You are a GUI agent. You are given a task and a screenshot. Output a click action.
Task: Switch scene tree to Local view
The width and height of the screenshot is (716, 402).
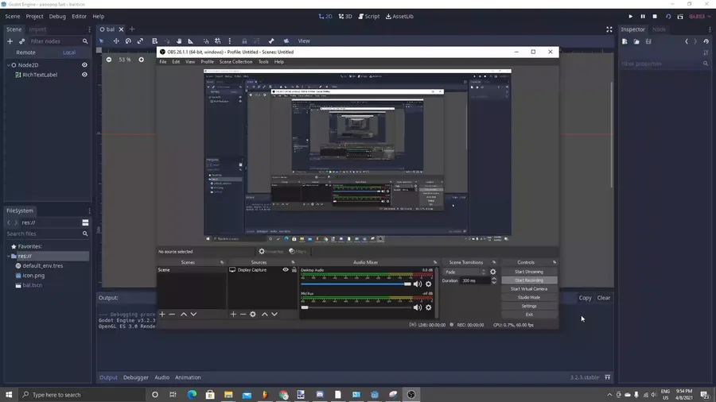click(x=69, y=52)
